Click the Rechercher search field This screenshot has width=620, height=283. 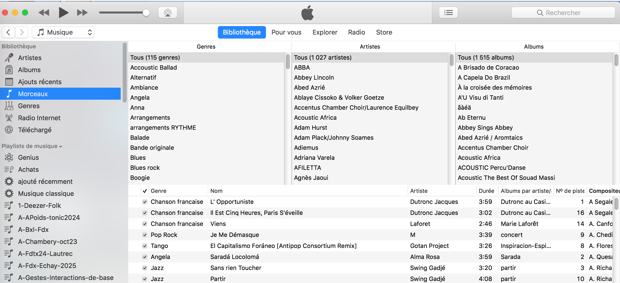563,13
